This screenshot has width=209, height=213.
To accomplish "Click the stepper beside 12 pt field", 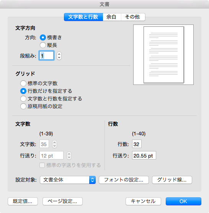I will 69,156.
